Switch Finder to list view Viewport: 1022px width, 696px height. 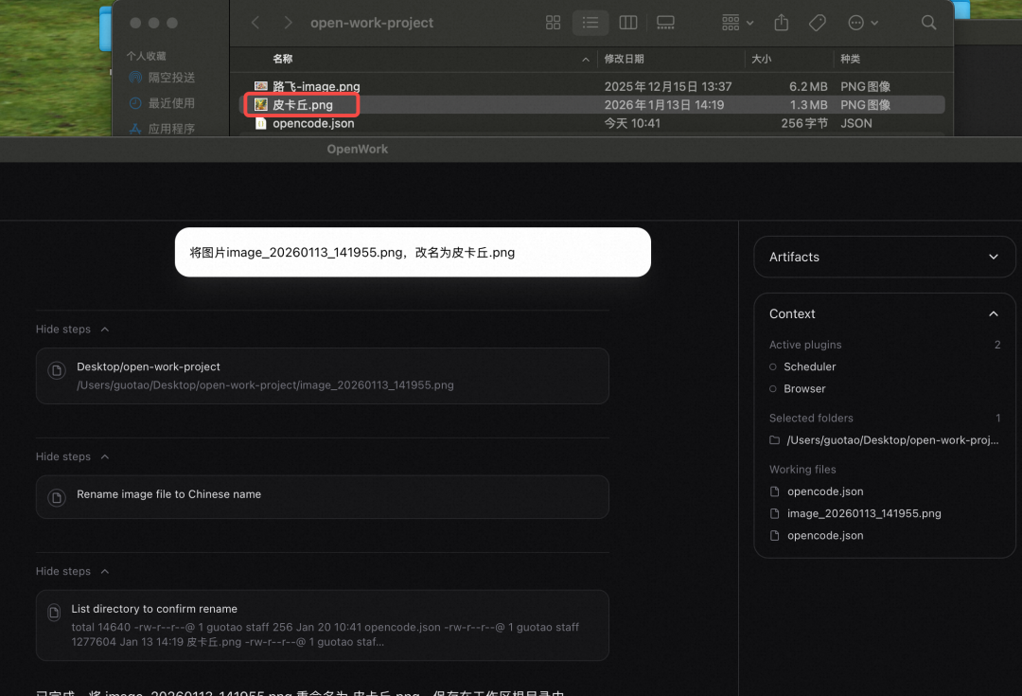(590, 22)
